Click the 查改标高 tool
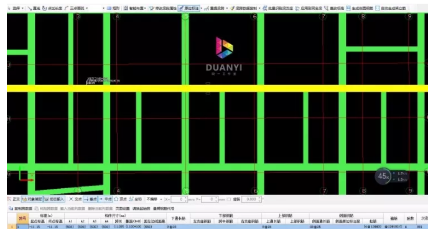Image resolution: width=433 pixels, height=236 pixels. (334, 8)
